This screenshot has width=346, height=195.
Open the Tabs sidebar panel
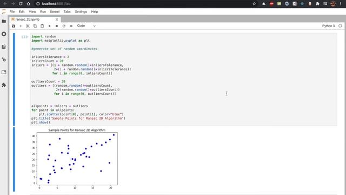point(4,72)
